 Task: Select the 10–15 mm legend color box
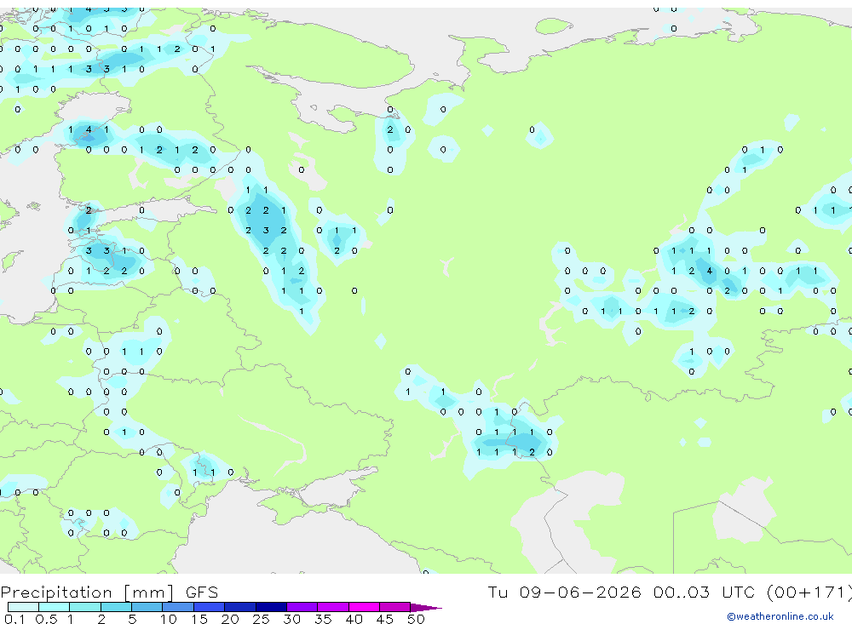[x=178, y=607]
